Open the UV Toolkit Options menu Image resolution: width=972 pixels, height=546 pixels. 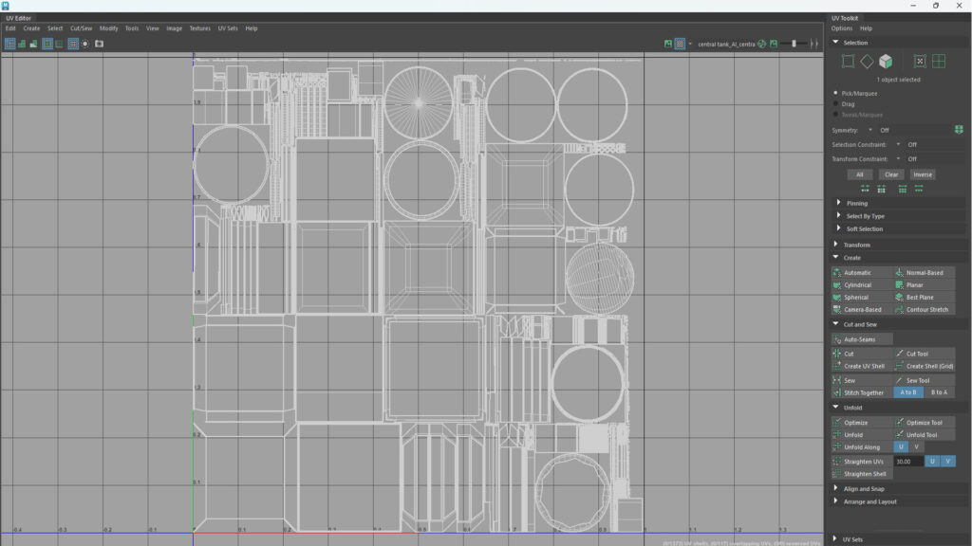841,28
